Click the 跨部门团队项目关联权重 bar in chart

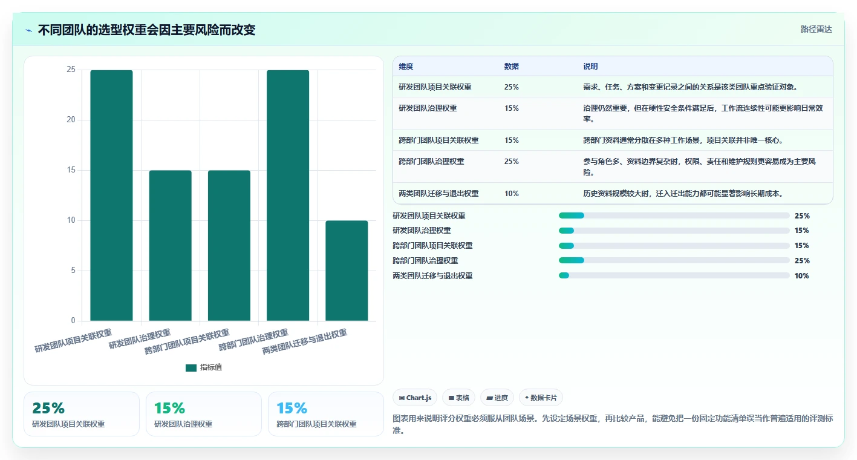click(x=229, y=246)
